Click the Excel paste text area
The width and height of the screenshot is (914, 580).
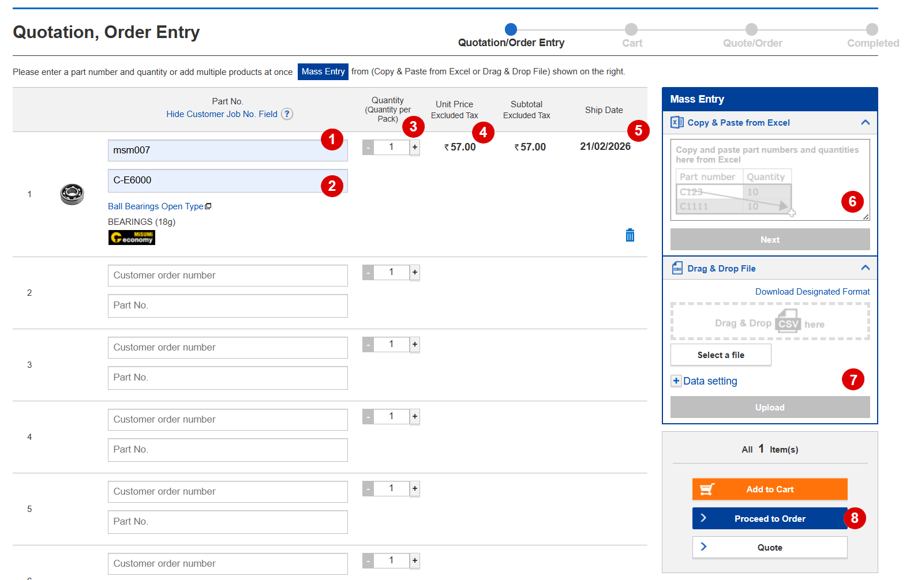point(769,180)
